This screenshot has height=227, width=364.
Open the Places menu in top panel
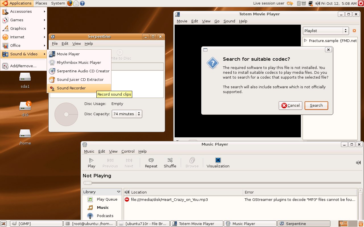pos(41,3)
